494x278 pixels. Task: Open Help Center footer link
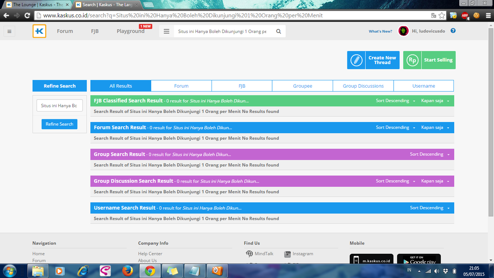150,254
